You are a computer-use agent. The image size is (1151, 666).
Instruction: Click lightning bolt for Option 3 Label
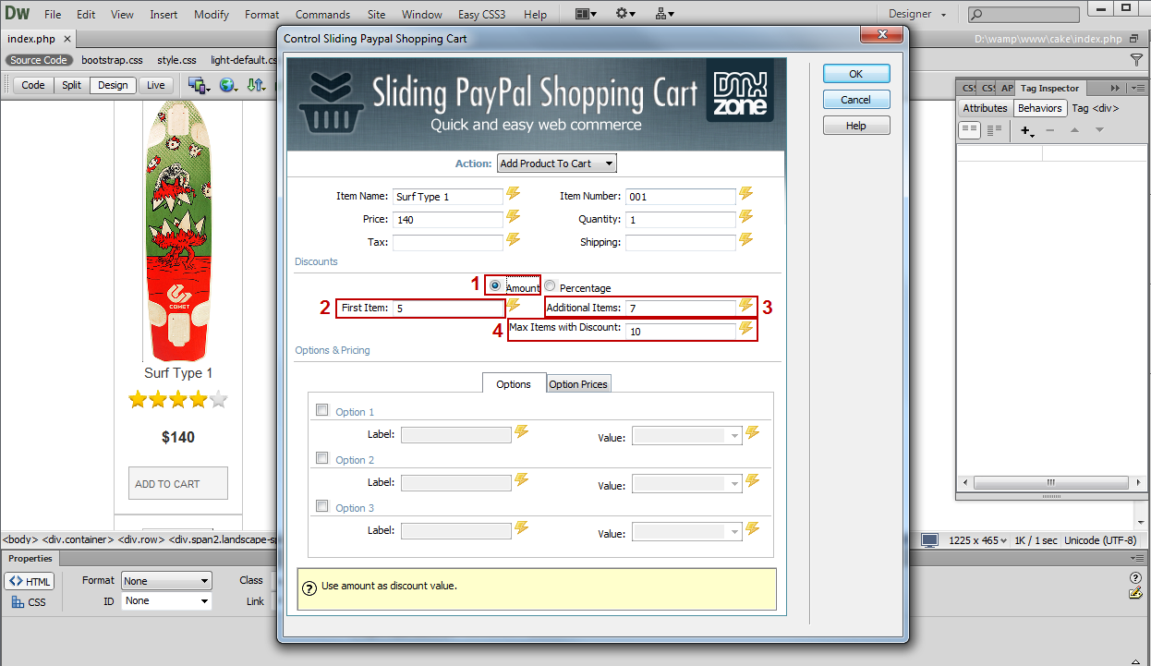point(521,528)
